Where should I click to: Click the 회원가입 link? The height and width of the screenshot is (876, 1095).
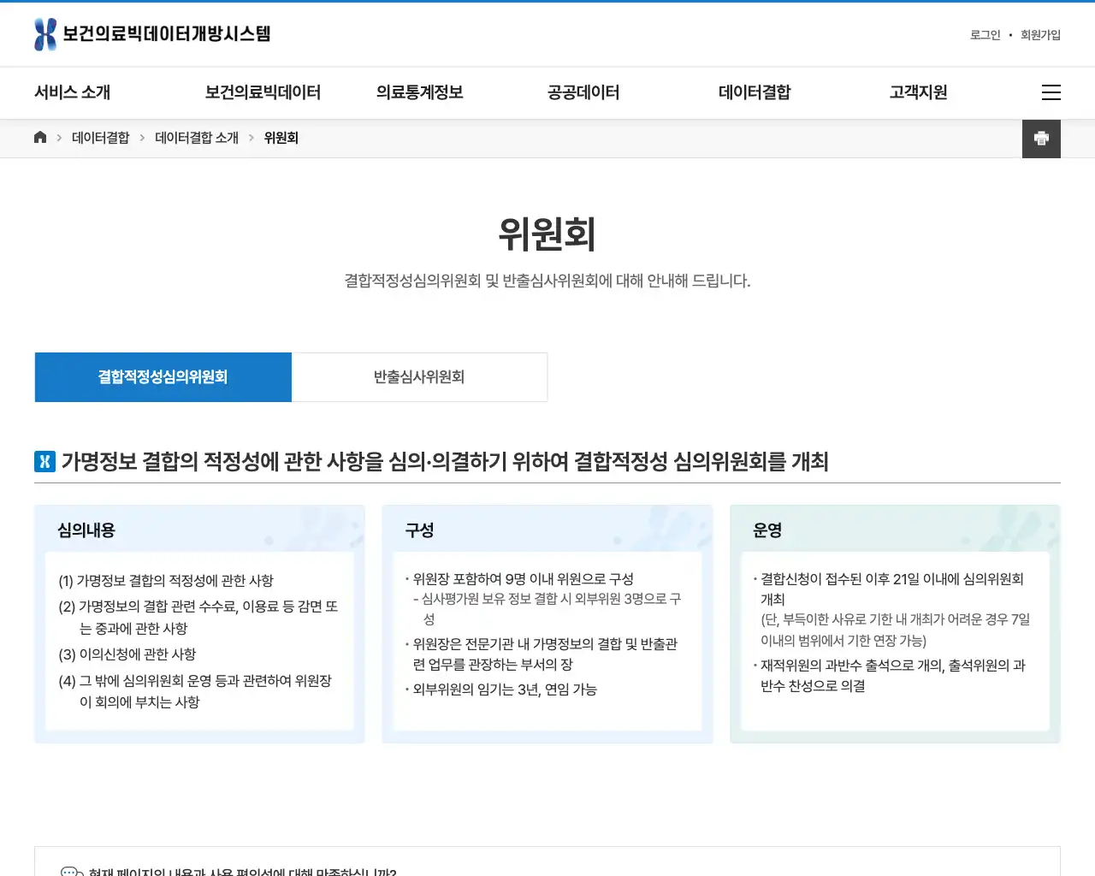coord(1040,35)
